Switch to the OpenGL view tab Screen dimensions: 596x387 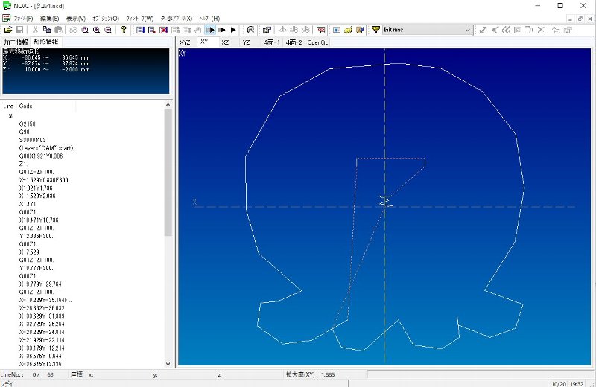click(x=317, y=42)
